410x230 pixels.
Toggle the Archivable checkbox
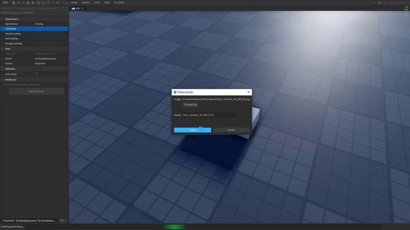(x=37, y=74)
